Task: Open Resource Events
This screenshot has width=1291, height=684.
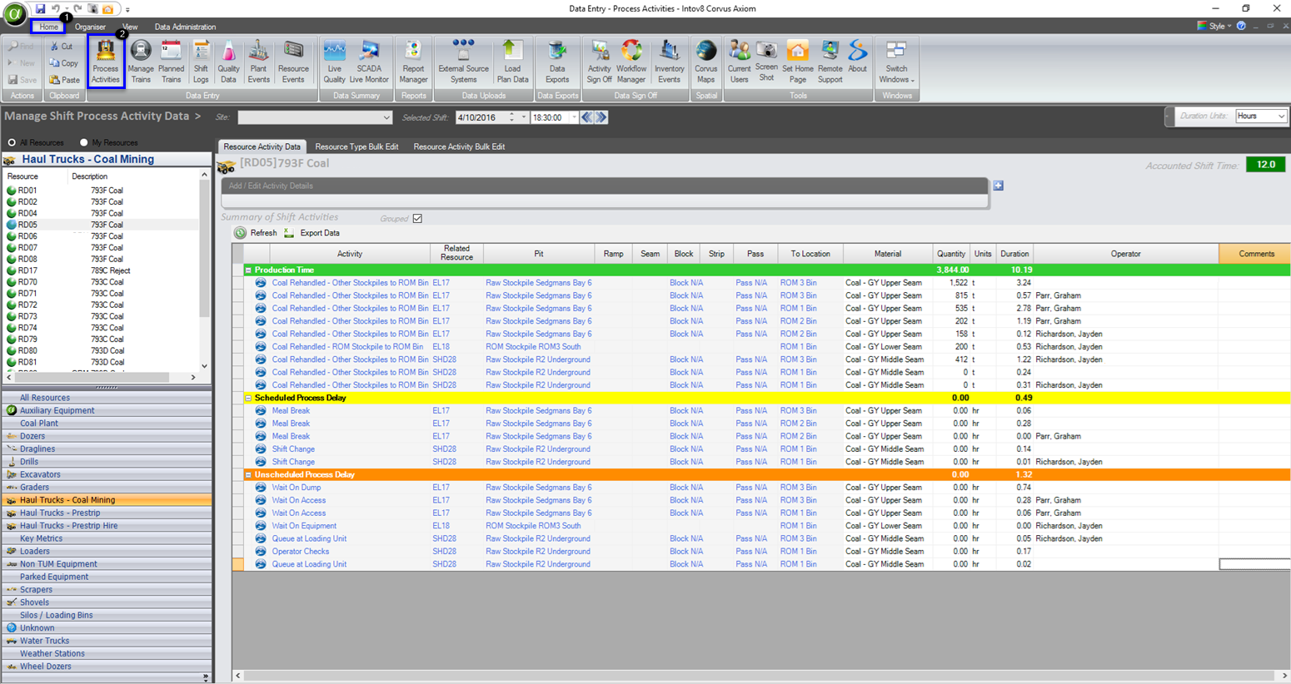Action: pos(293,62)
